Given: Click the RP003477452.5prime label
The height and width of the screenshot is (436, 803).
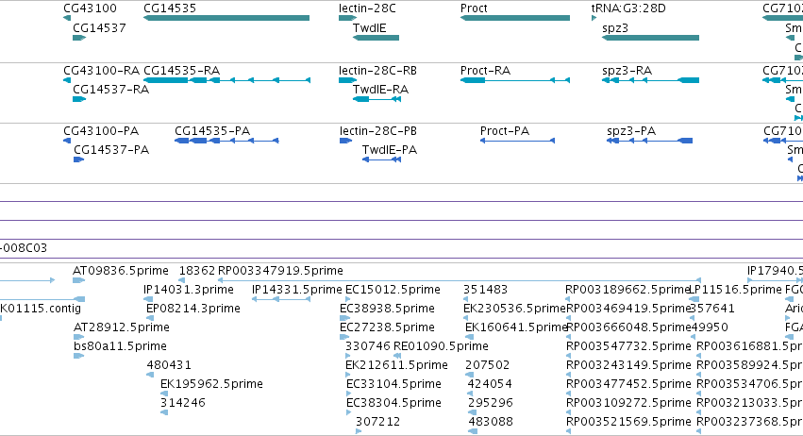Looking at the screenshot, I should pyautogui.click(x=628, y=384).
